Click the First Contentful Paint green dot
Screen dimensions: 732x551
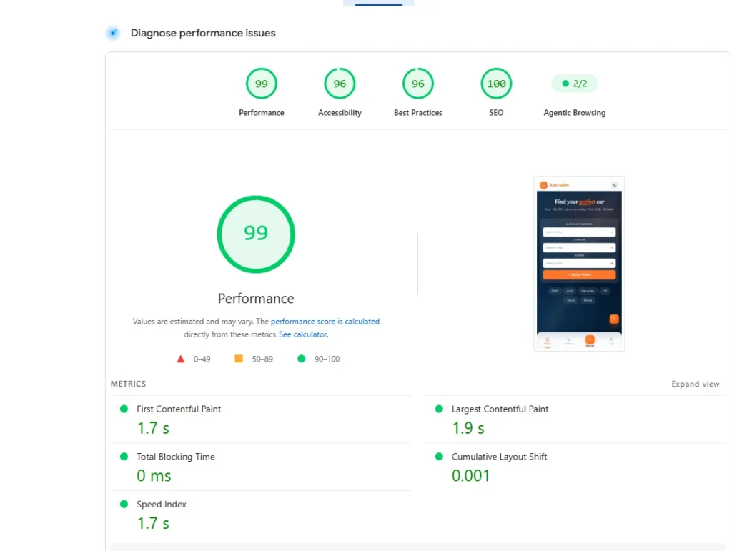point(124,409)
